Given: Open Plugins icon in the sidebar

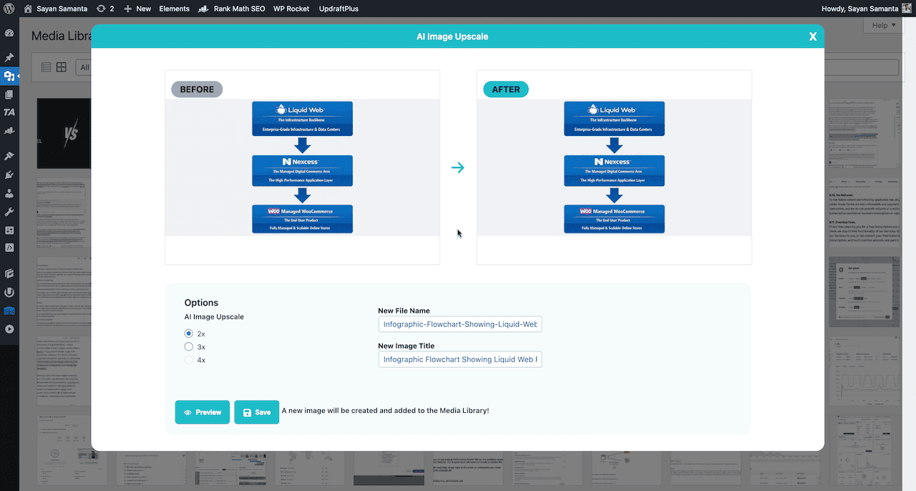Looking at the screenshot, I should tap(9, 175).
